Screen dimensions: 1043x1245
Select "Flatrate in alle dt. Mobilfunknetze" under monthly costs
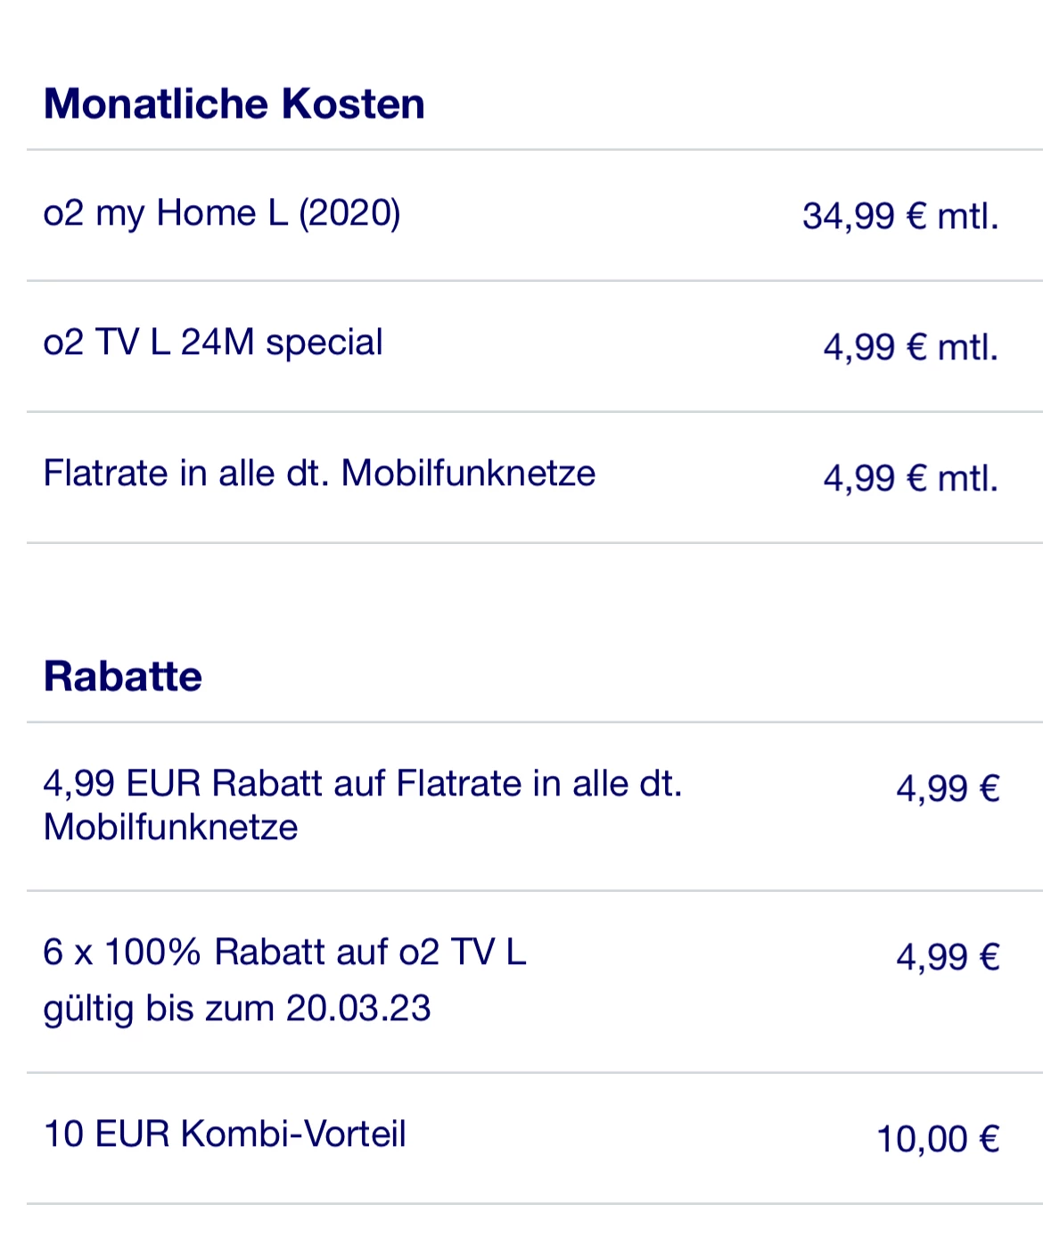[318, 474]
